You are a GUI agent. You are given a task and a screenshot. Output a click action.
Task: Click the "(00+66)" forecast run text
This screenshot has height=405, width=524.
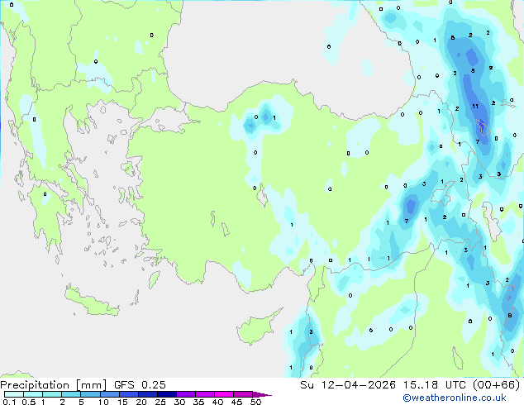pyautogui.click(x=497, y=385)
